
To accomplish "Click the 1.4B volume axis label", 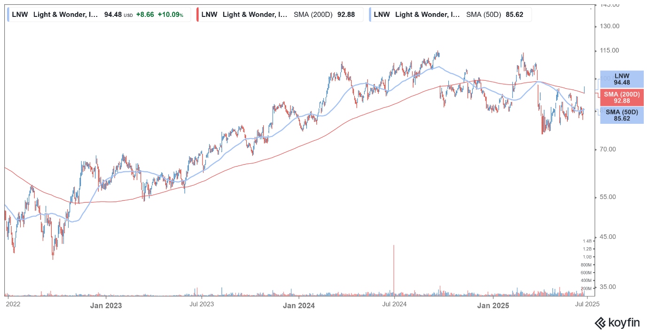I will pyautogui.click(x=587, y=241).
